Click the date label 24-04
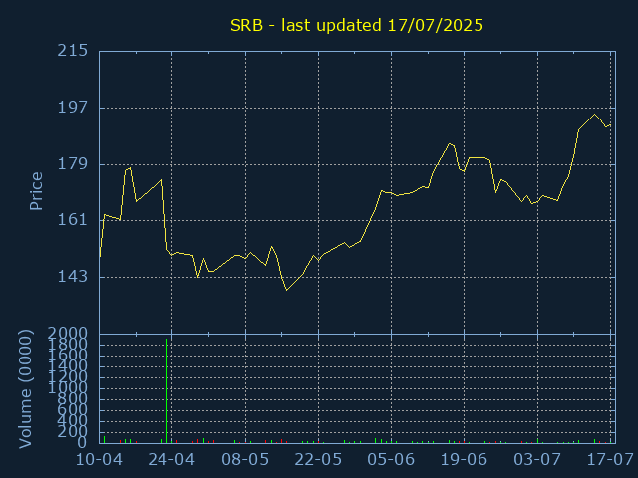Viewport: 638px width, 478px height. 171,460
